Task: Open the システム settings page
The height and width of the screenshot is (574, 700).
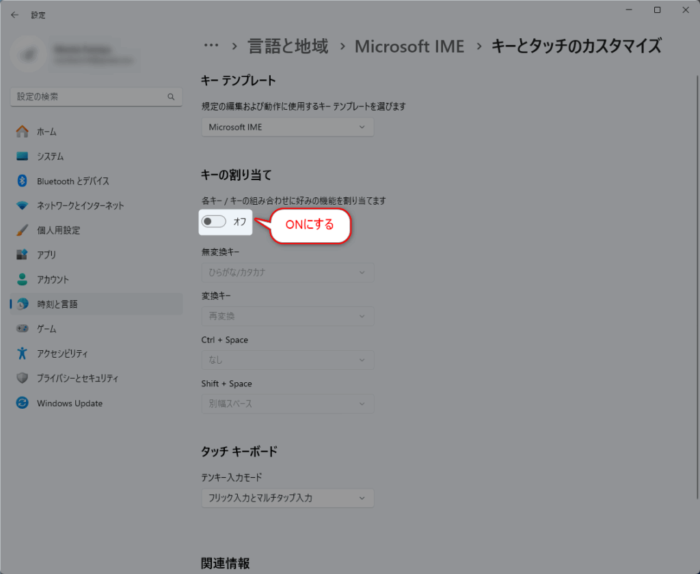Action: tap(96, 156)
